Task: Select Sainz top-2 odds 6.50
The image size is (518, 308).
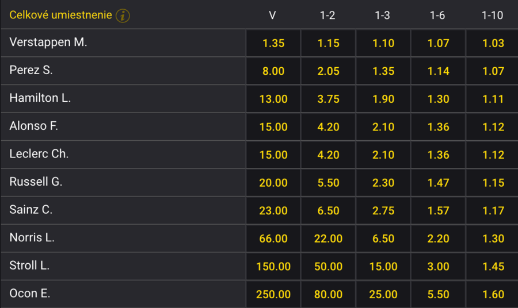Action: [328, 211]
